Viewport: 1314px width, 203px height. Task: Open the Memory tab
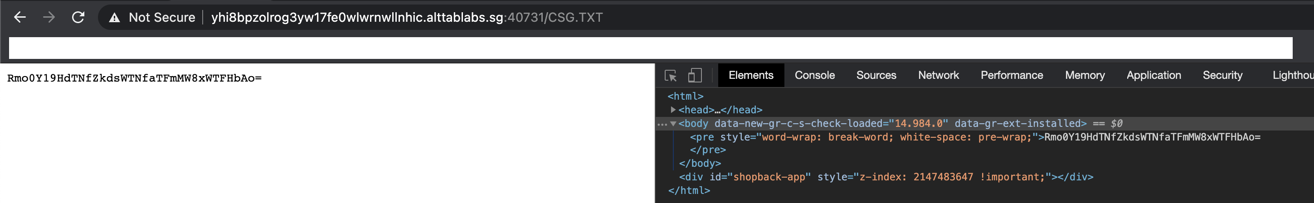pyautogui.click(x=1085, y=76)
